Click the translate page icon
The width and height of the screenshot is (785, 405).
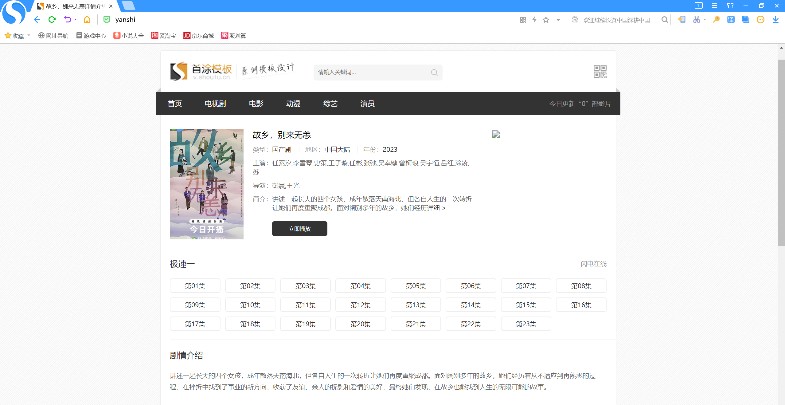[x=731, y=20]
